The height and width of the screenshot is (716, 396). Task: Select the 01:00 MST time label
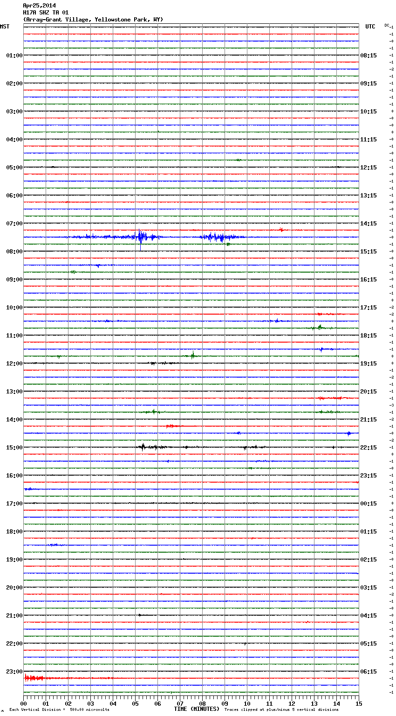[x=14, y=56]
